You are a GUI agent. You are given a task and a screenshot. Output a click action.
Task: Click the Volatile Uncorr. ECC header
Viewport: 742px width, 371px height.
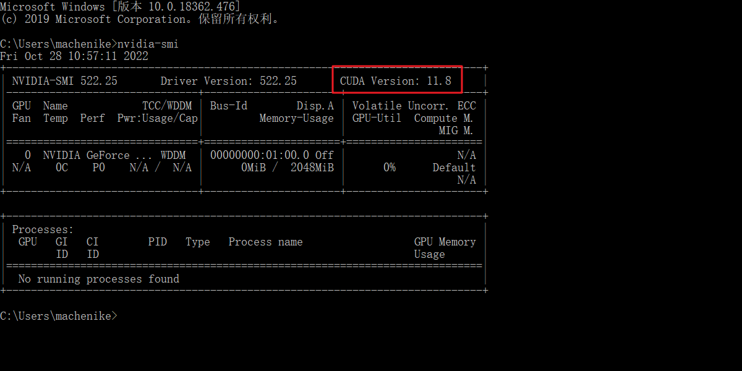point(414,106)
